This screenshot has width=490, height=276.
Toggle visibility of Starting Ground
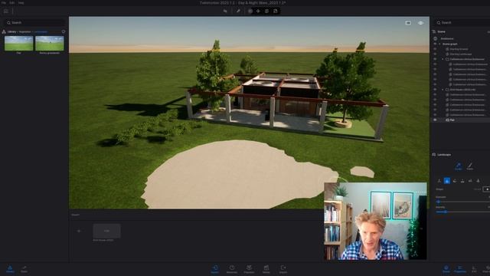[x=435, y=49]
